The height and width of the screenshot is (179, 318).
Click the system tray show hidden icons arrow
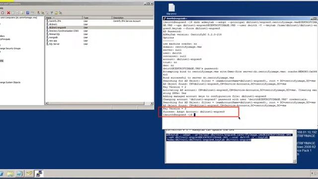[x=312, y=174]
